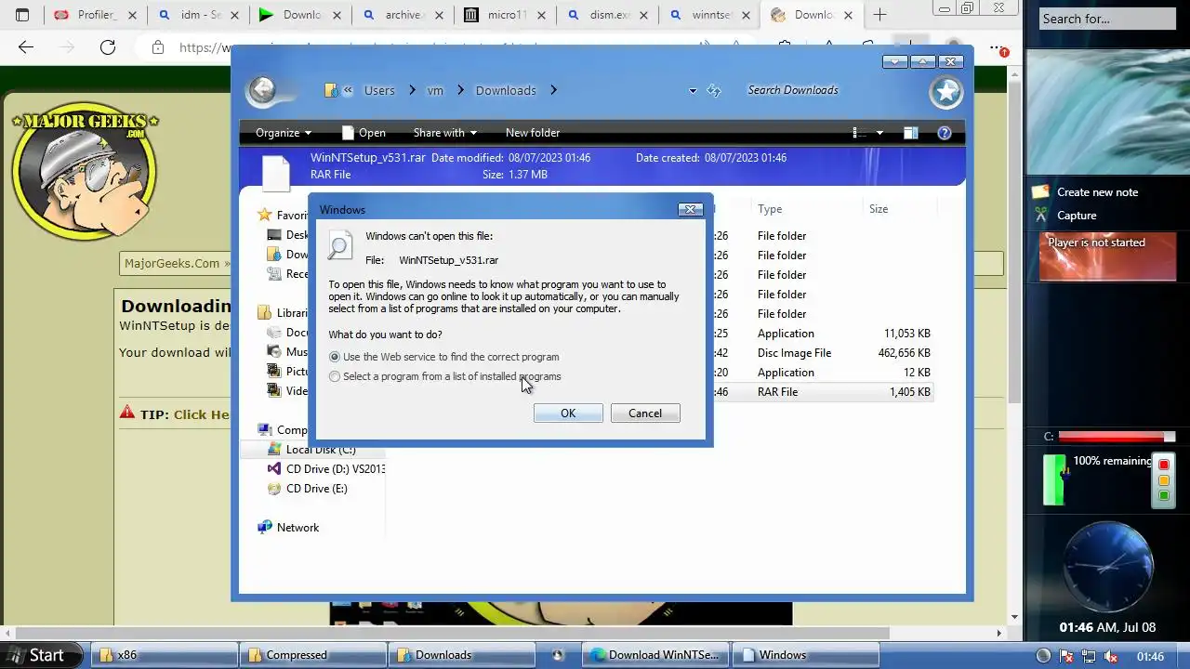Sort files by Size column
Image resolution: width=1190 pixels, height=669 pixels.
(x=879, y=209)
